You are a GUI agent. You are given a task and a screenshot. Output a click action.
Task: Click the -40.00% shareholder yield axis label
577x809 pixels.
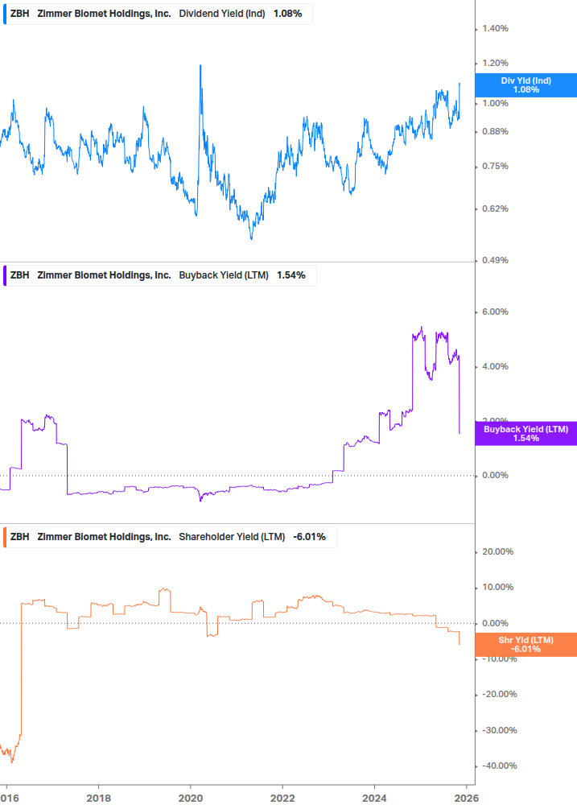point(499,766)
